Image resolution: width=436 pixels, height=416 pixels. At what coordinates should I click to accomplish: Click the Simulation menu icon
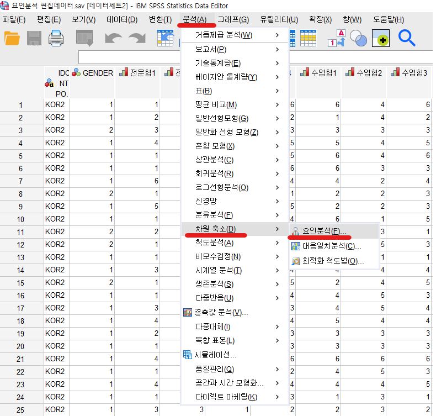point(188,355)
